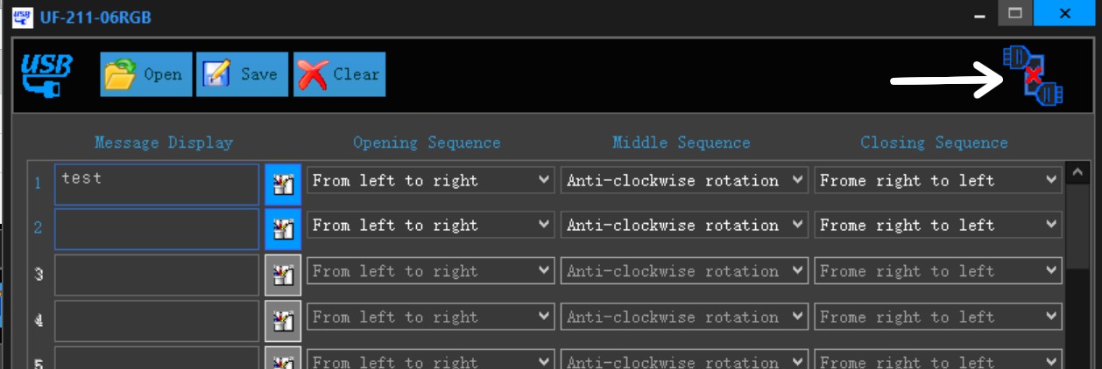
Task: Click the UF-211-06RGB title bar app icon
Action: [22, 16]
